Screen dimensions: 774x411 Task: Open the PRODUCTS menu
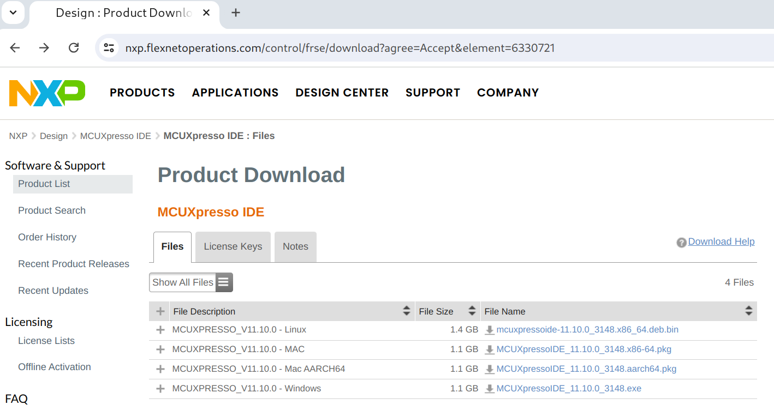(x=142, y=93)
